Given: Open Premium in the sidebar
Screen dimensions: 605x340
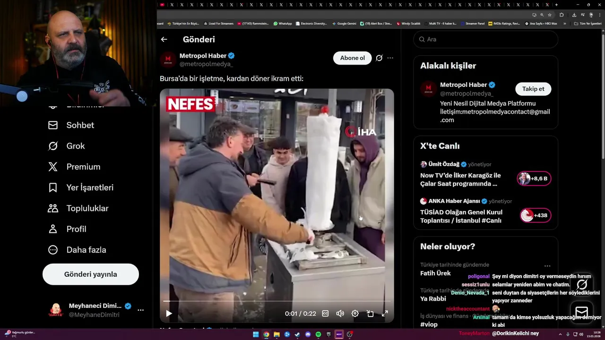Looking at the screenshot, I should [x=74, y=167].
